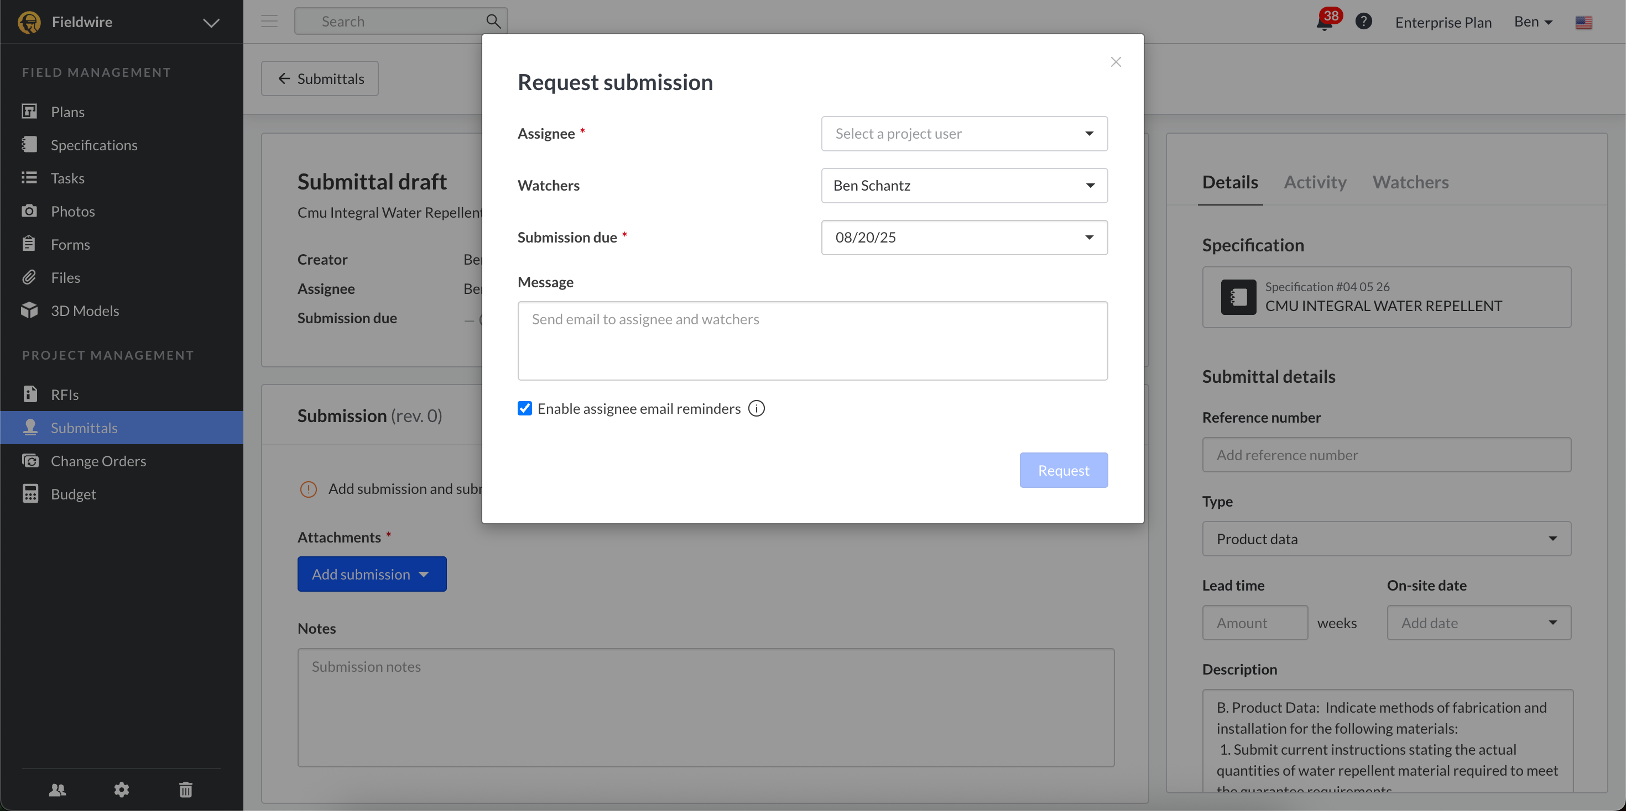Expand the Watchers dropdown

(x=964, y=186)
